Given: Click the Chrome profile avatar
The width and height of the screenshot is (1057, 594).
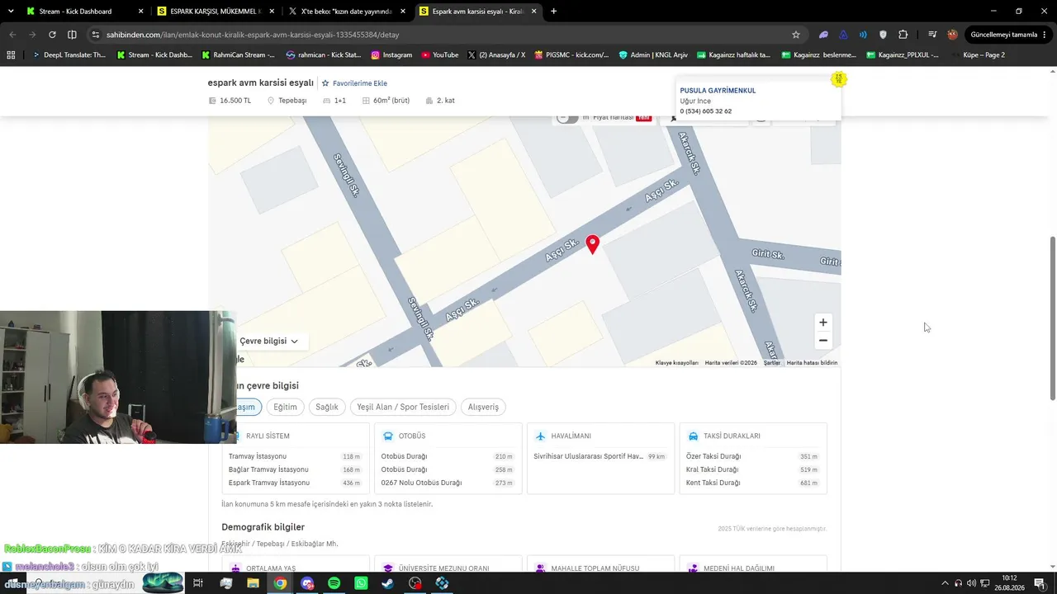Looking at the screenshot, I should coord(952,35).
